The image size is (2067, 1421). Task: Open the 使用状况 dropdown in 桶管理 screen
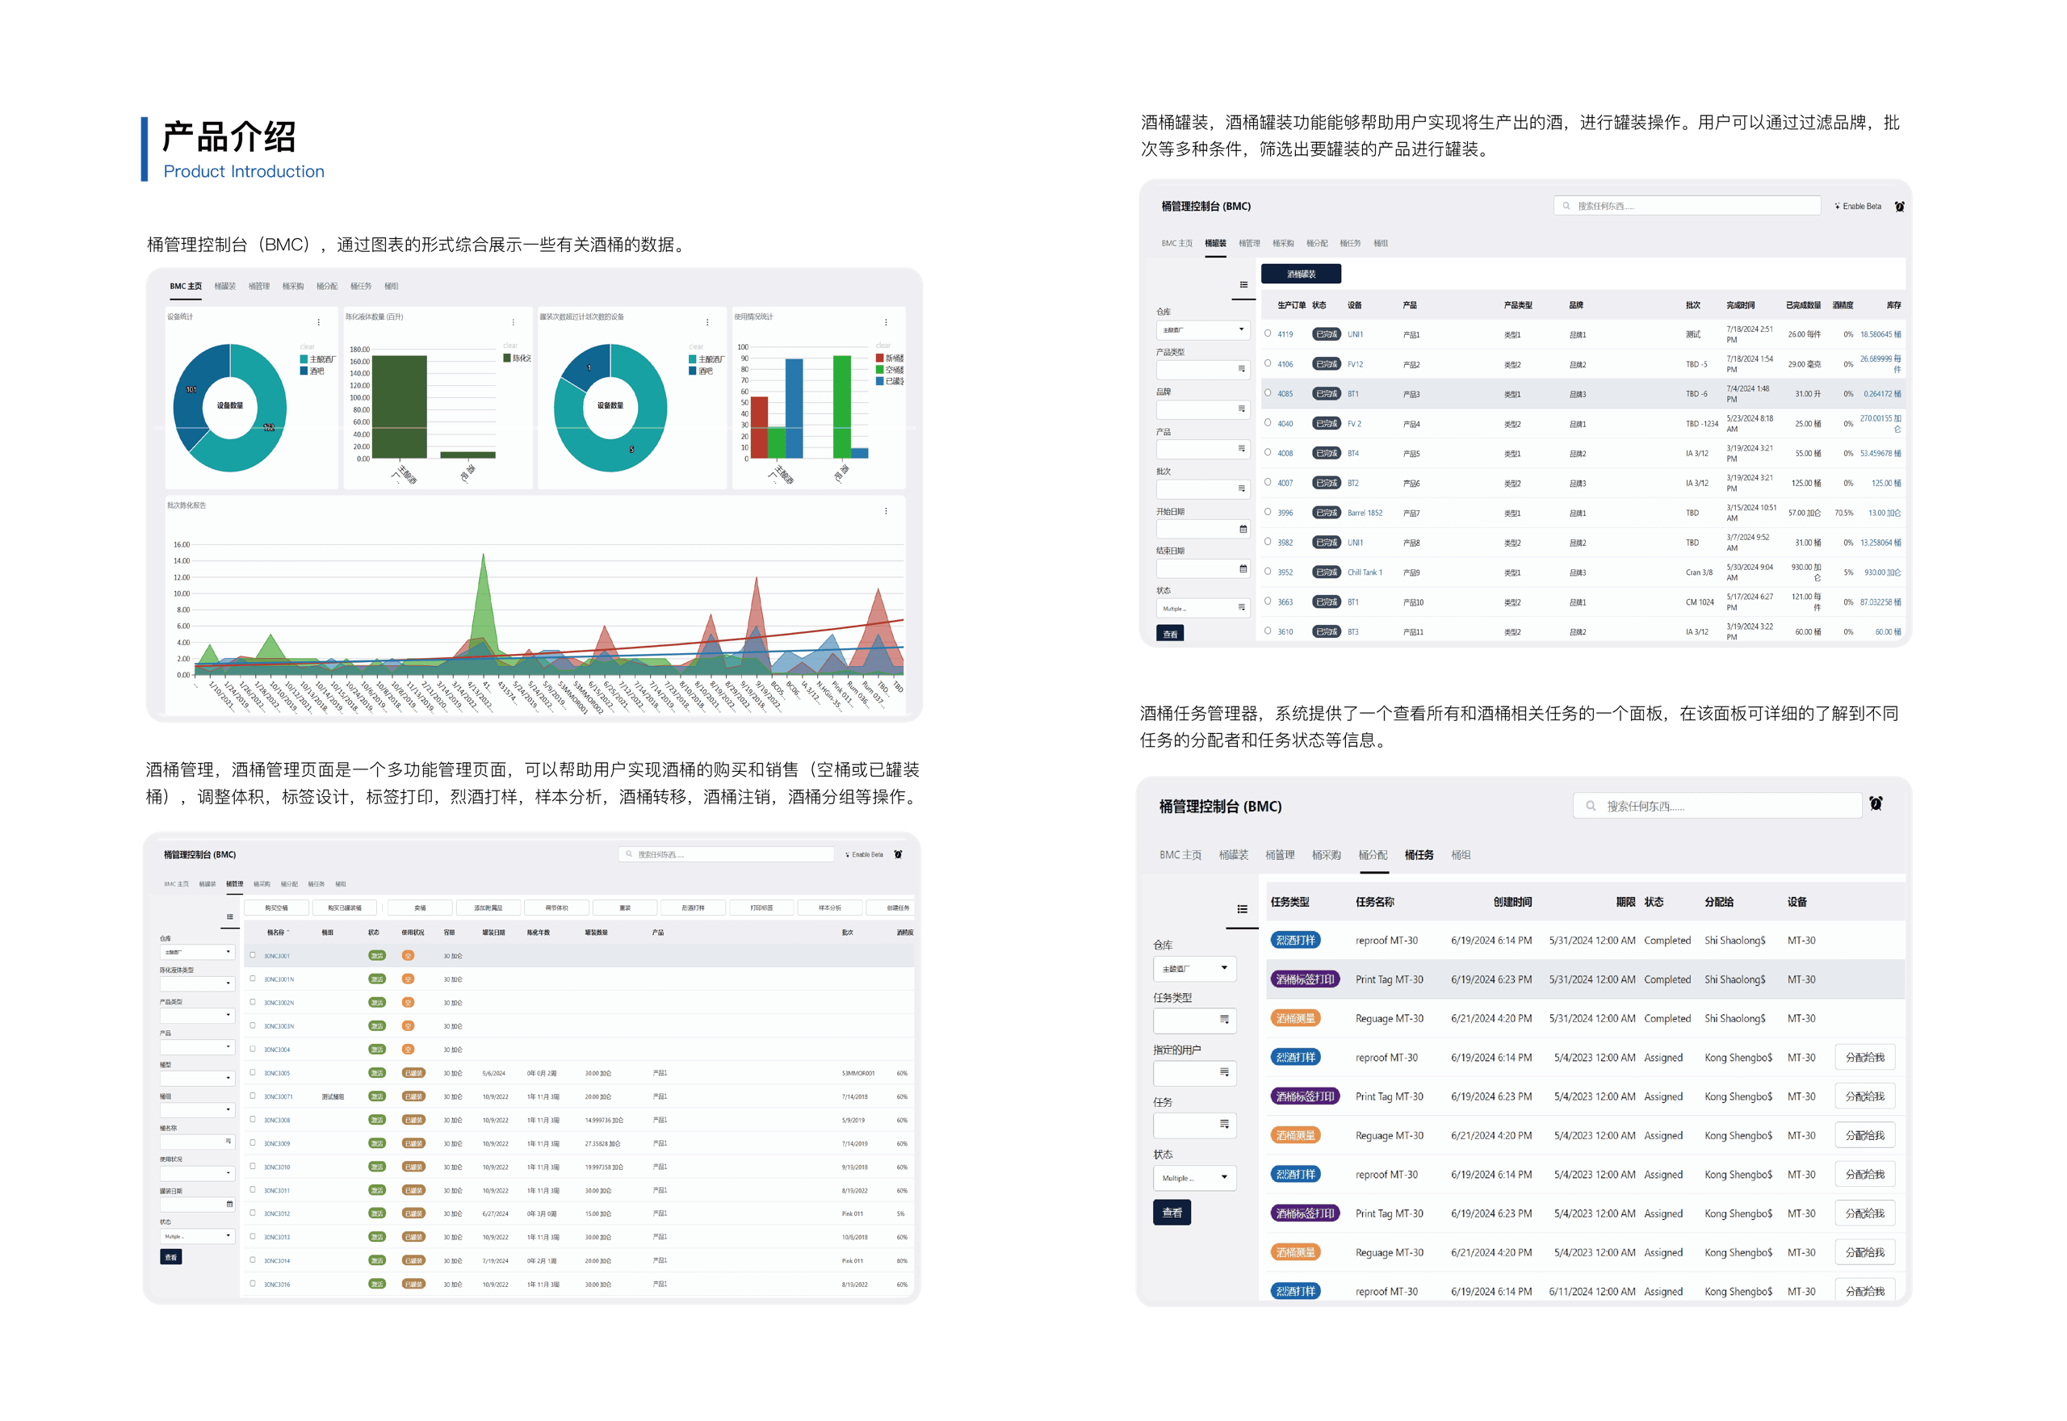pos(197,1173)
